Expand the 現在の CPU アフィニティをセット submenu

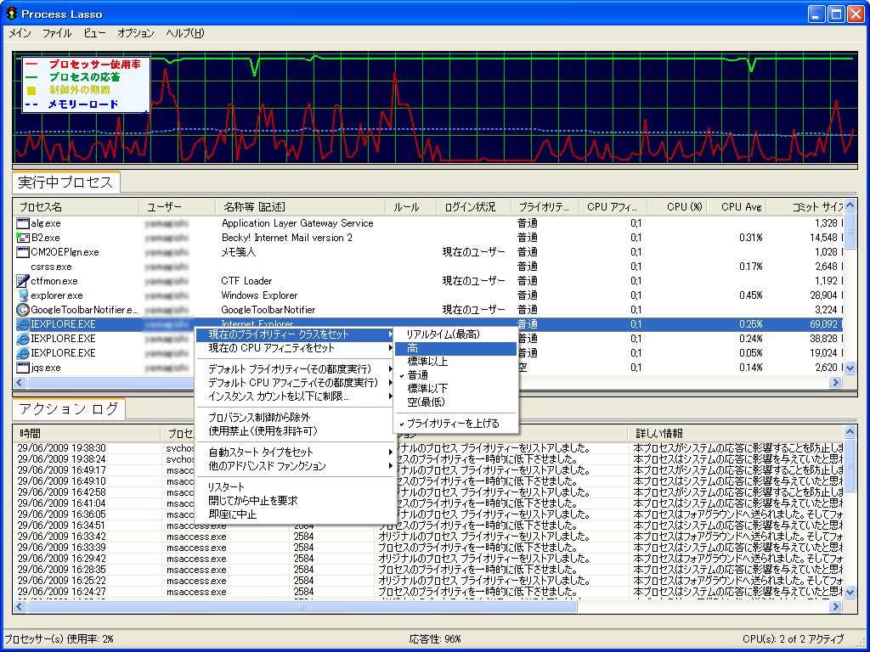(x=295, y=348)
